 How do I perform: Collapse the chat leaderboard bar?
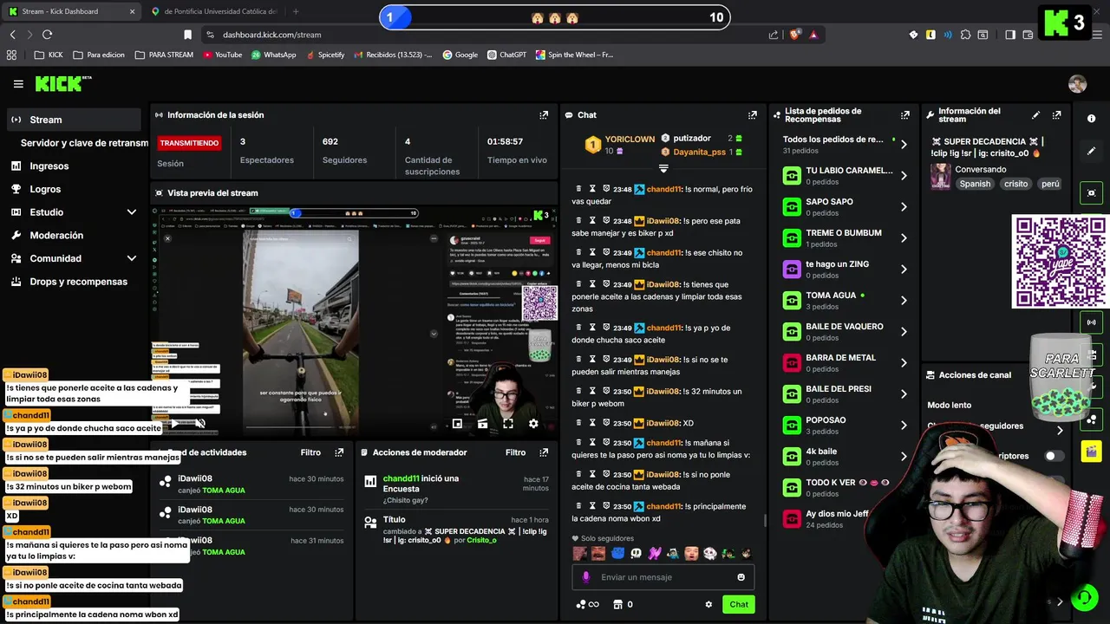tap(663, 168)
